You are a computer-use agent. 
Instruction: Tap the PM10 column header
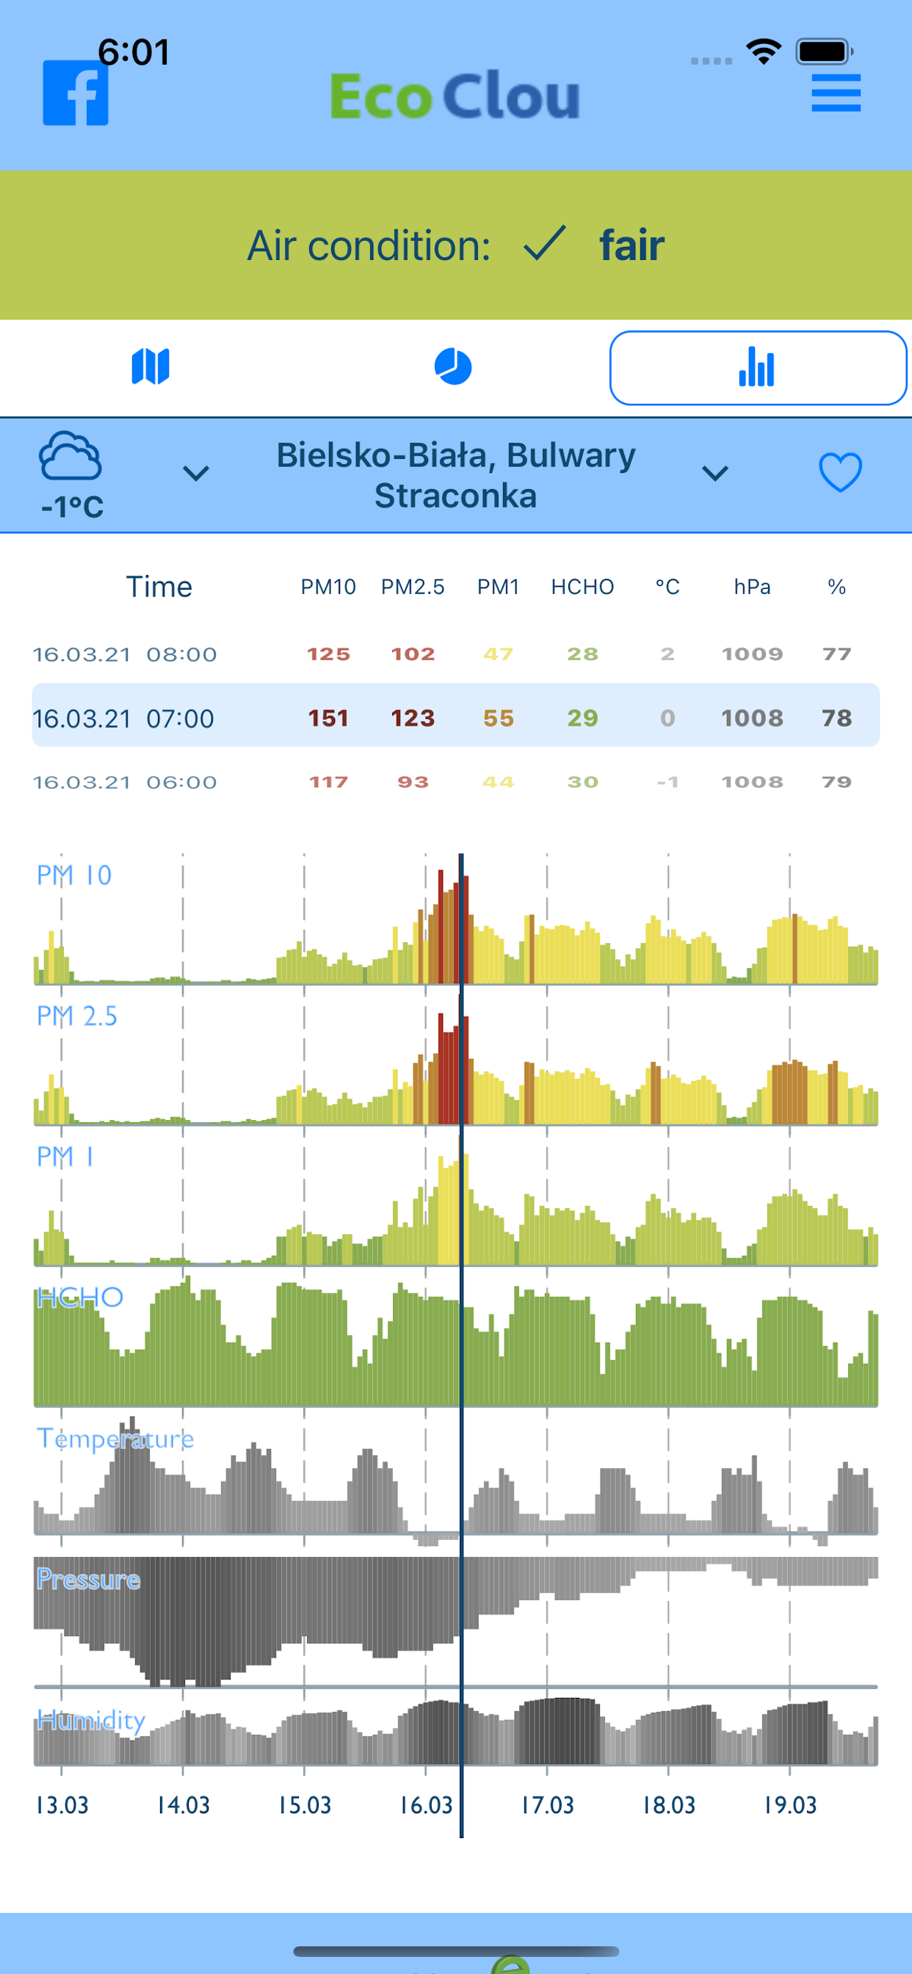click(x=328, y=587)
